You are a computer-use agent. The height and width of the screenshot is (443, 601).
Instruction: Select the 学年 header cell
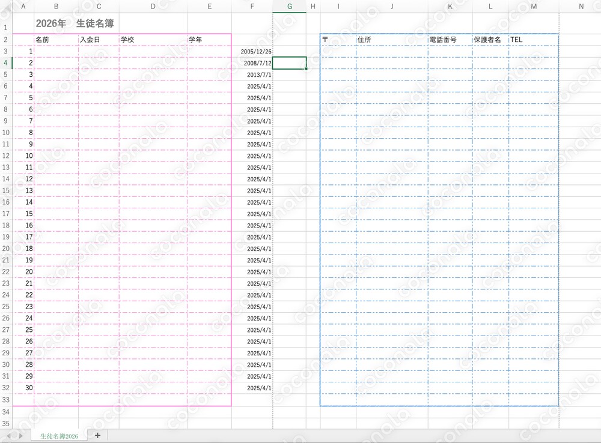tap(209, 40)
